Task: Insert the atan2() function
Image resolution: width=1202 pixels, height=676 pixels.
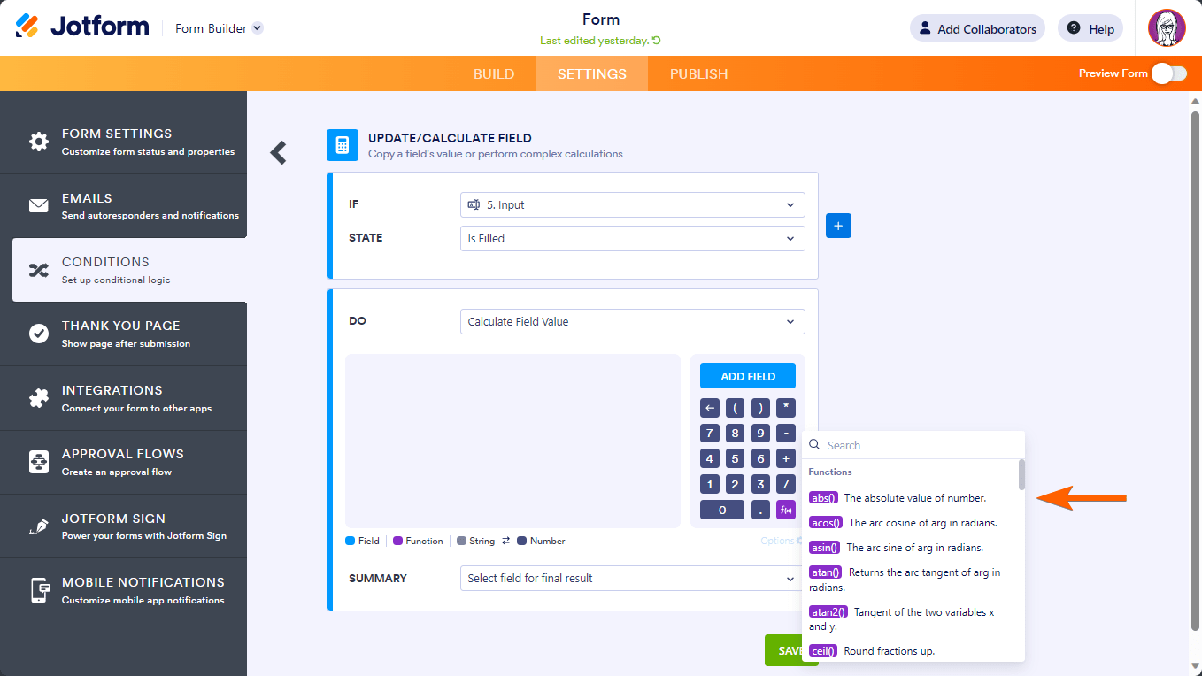Action: click(x=828, y=611)
